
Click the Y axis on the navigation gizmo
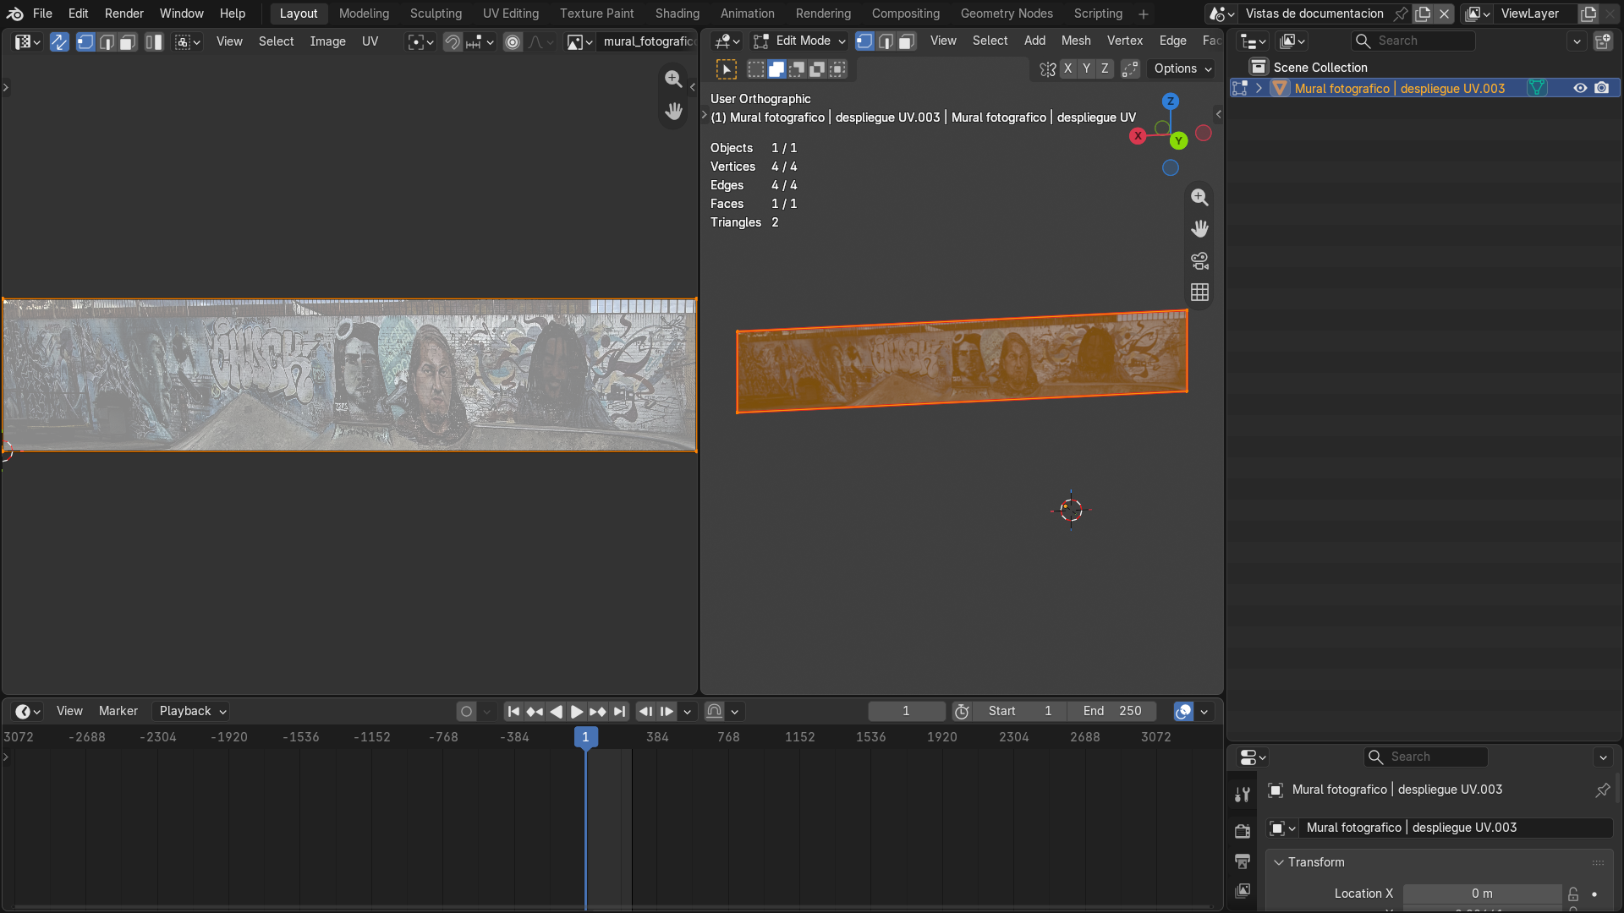(x=1178, y=140)
